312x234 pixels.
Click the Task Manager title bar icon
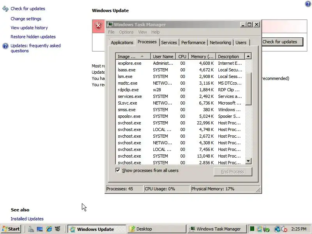pyautogui.click(x=110, y=24)
